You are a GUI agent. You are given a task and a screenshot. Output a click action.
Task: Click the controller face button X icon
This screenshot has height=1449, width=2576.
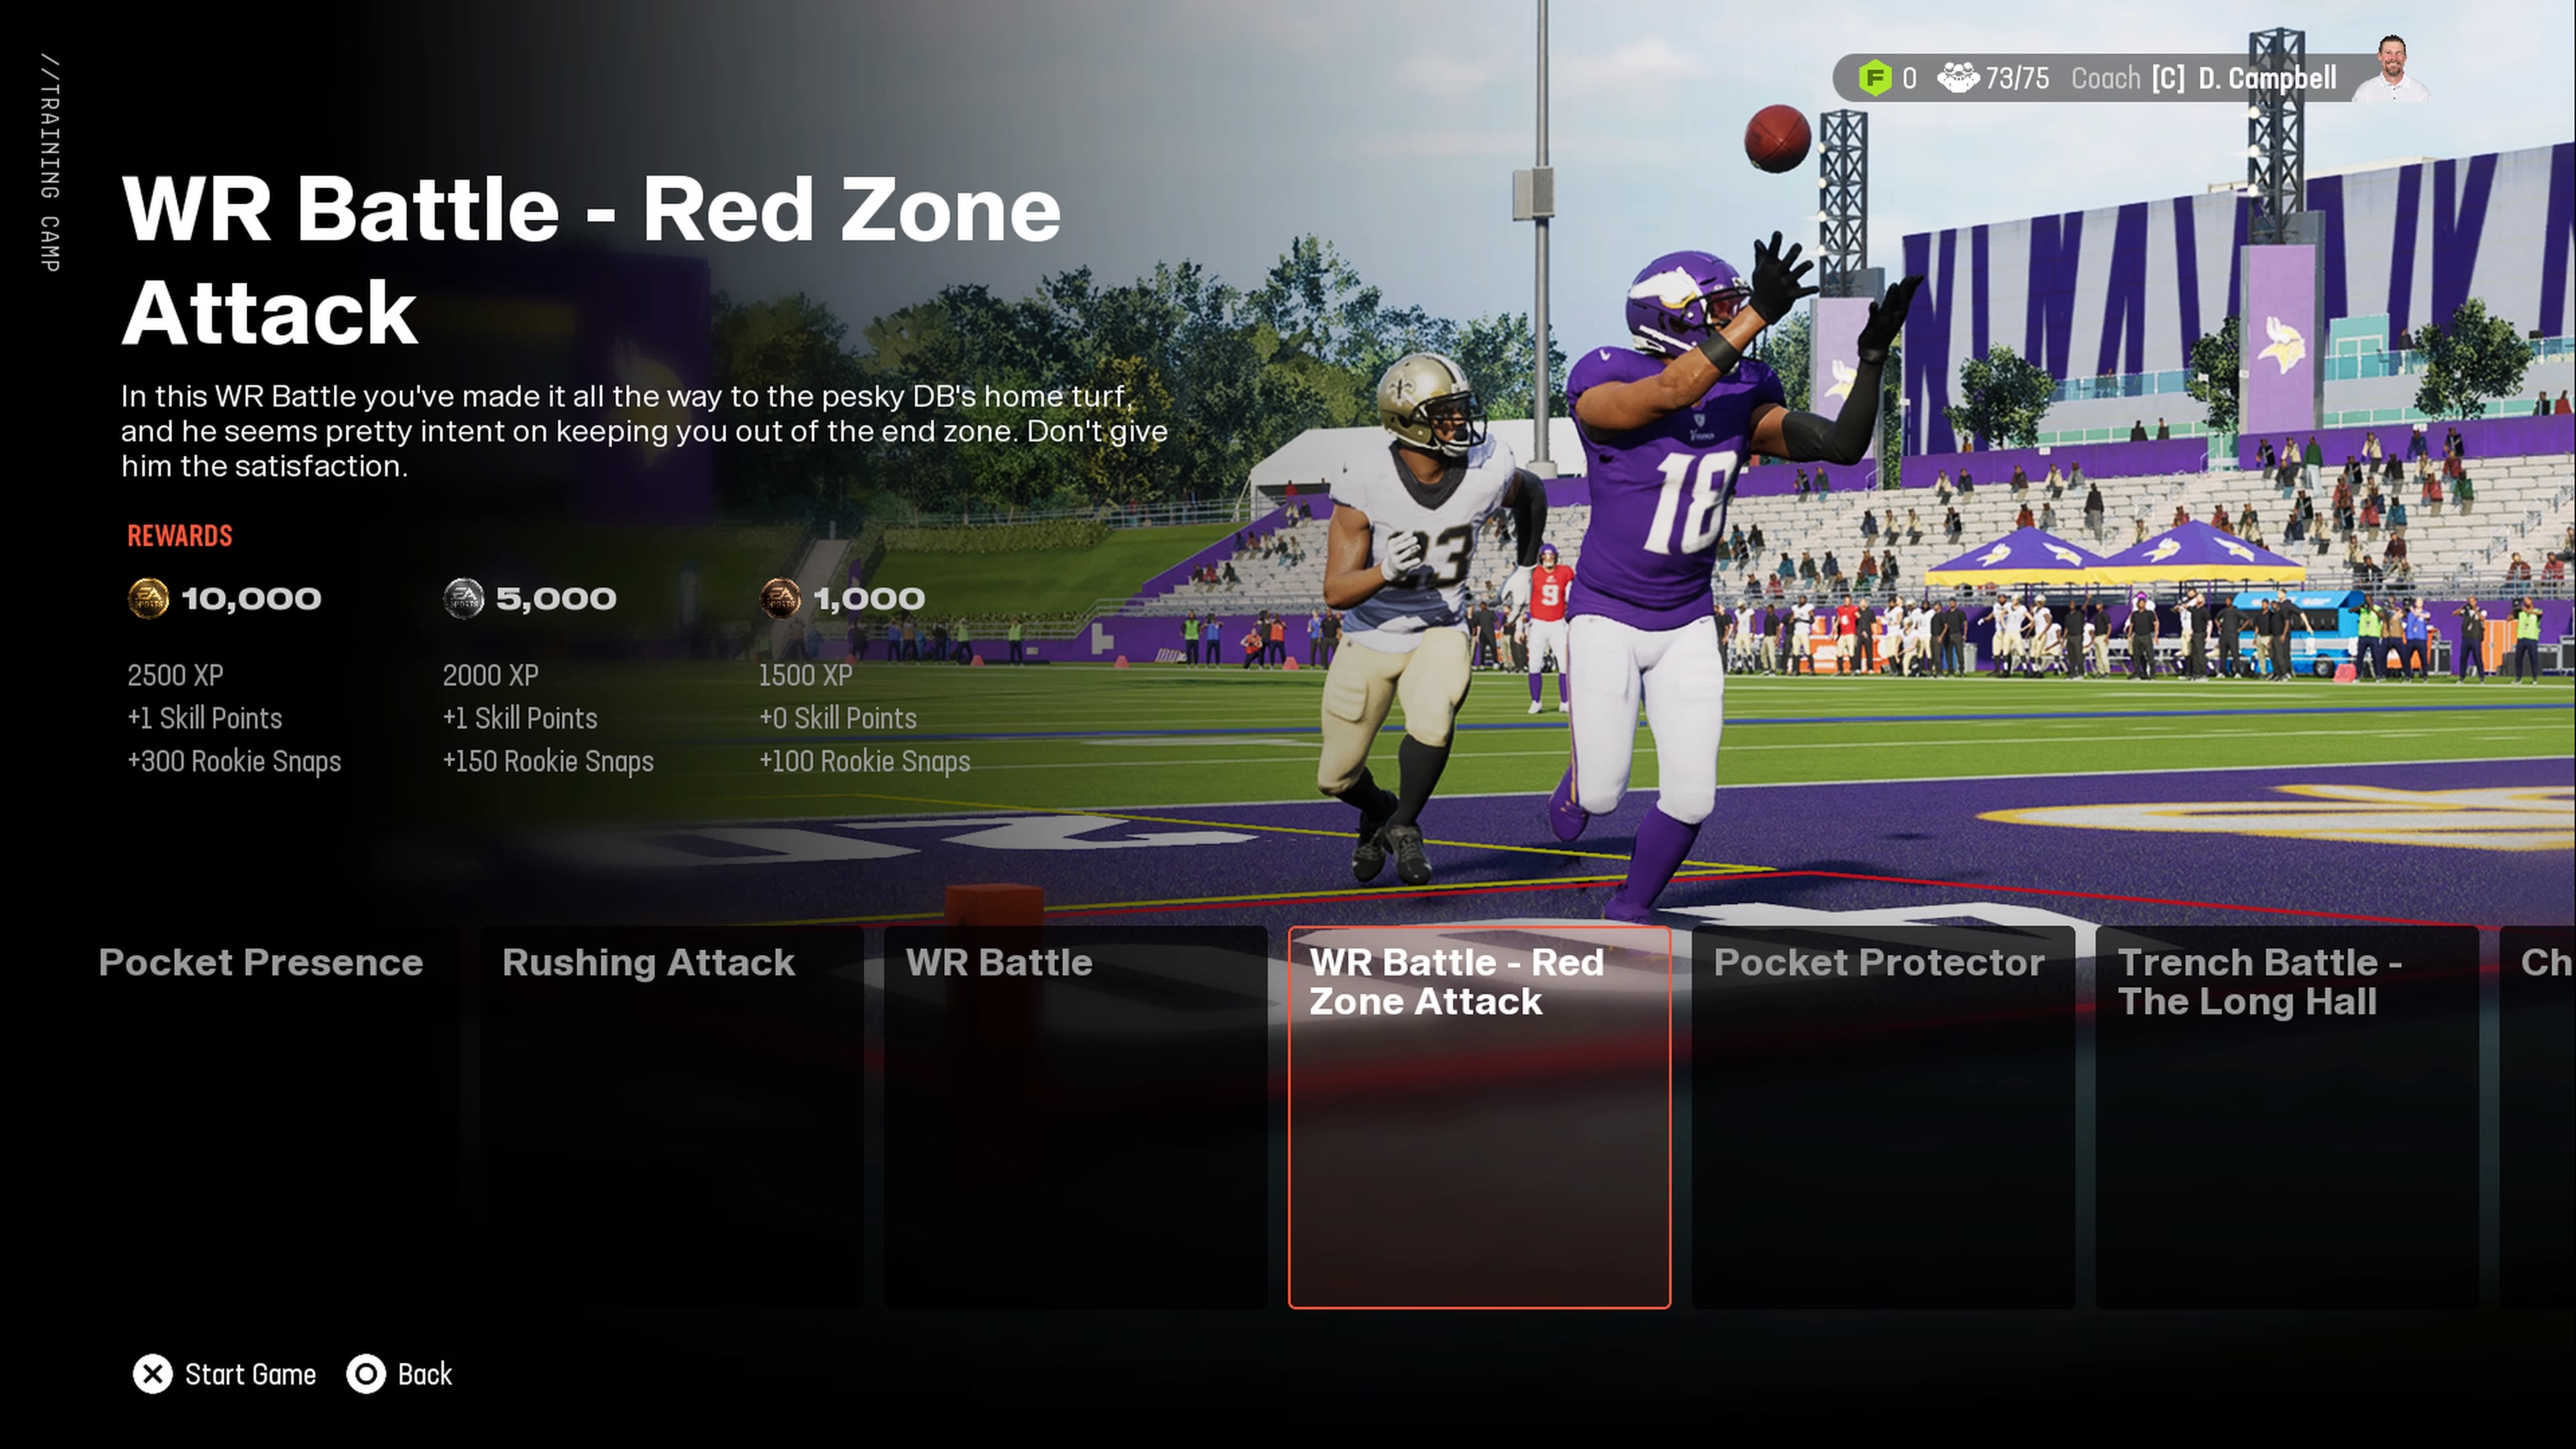tap(152, 1373)
